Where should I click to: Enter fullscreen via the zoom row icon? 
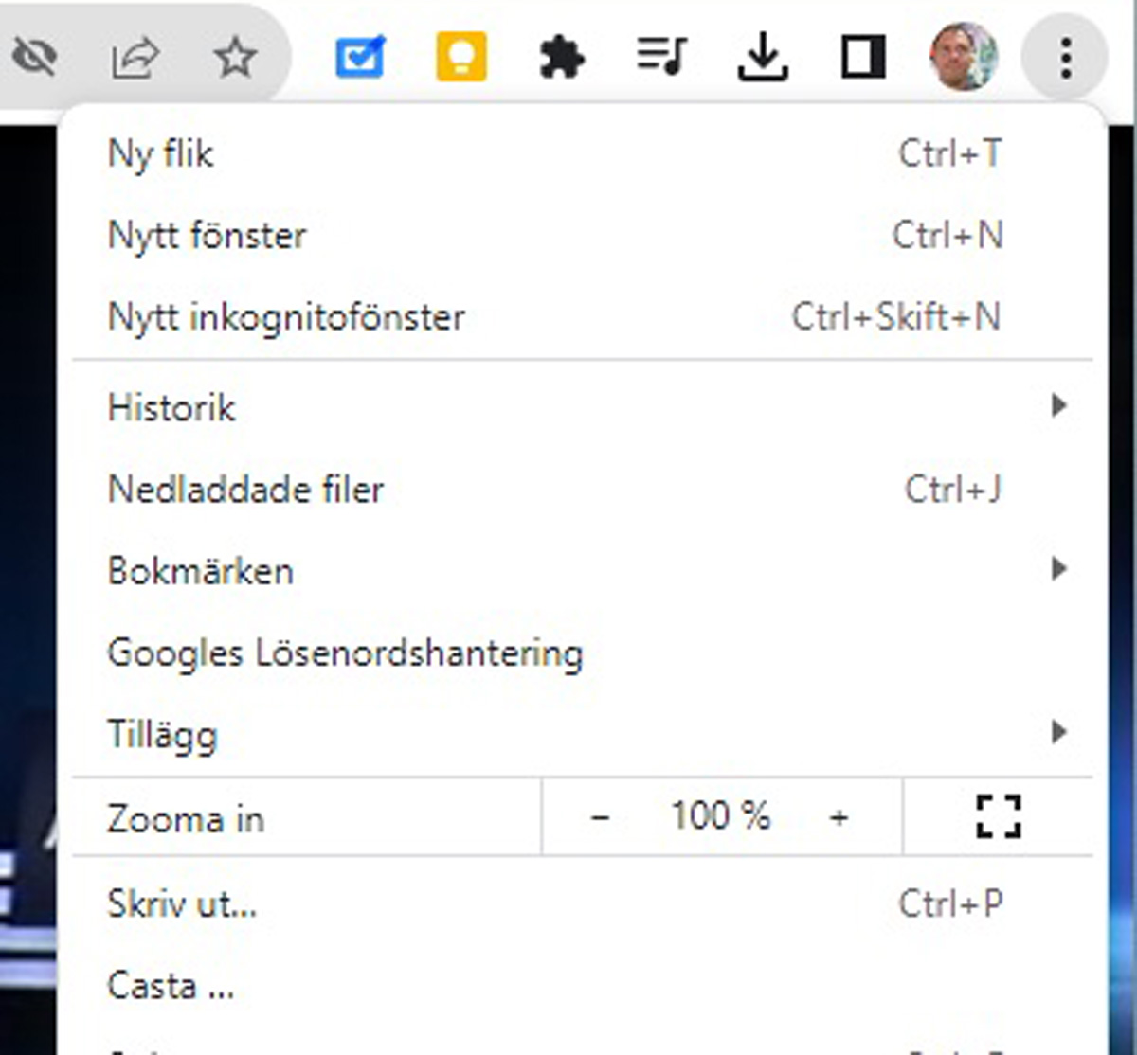(999, 815)
